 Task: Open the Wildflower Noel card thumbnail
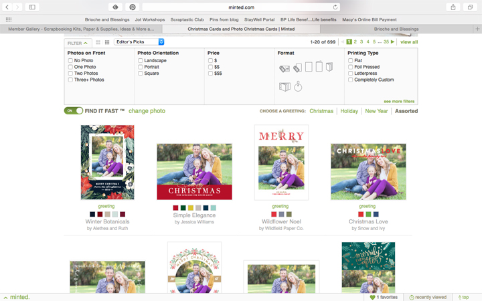[x=281, y=163]
